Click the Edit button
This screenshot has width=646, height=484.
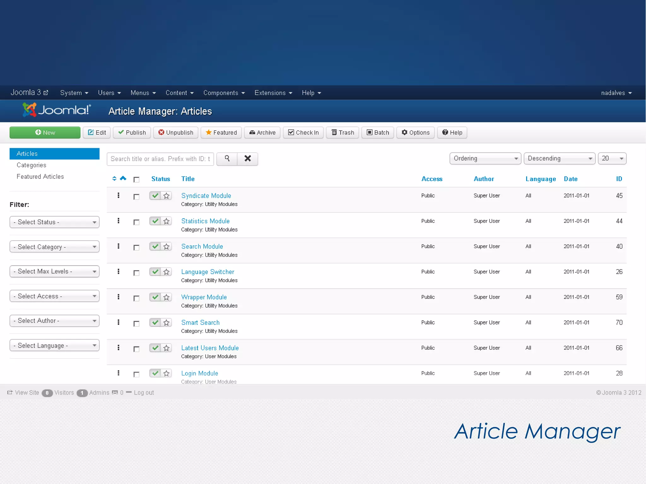click(97, 132)
